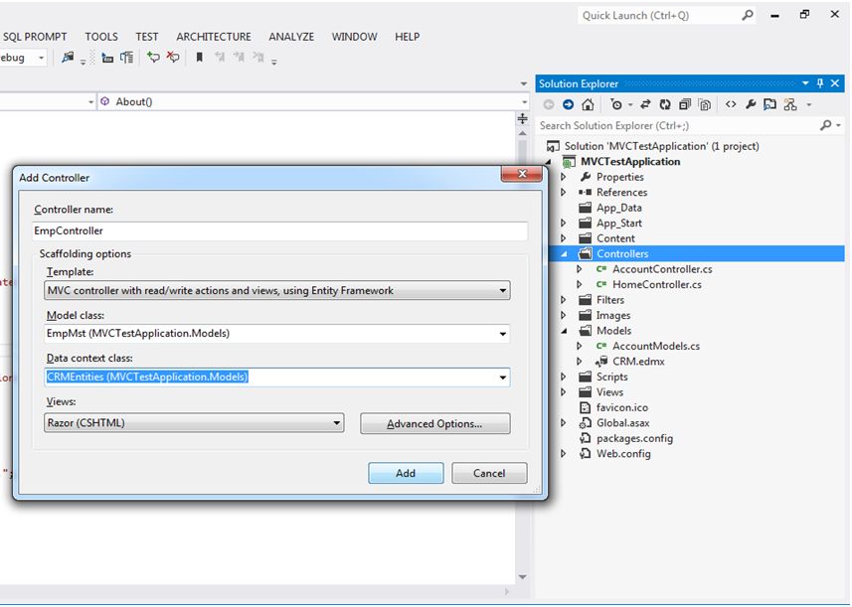Select the Forward navigation arrow
852x607 pixels.
[567, 104]
